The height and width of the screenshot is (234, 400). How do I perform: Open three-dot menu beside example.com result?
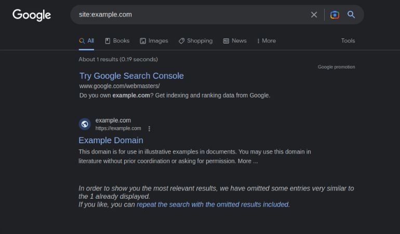tap(150, 129)
